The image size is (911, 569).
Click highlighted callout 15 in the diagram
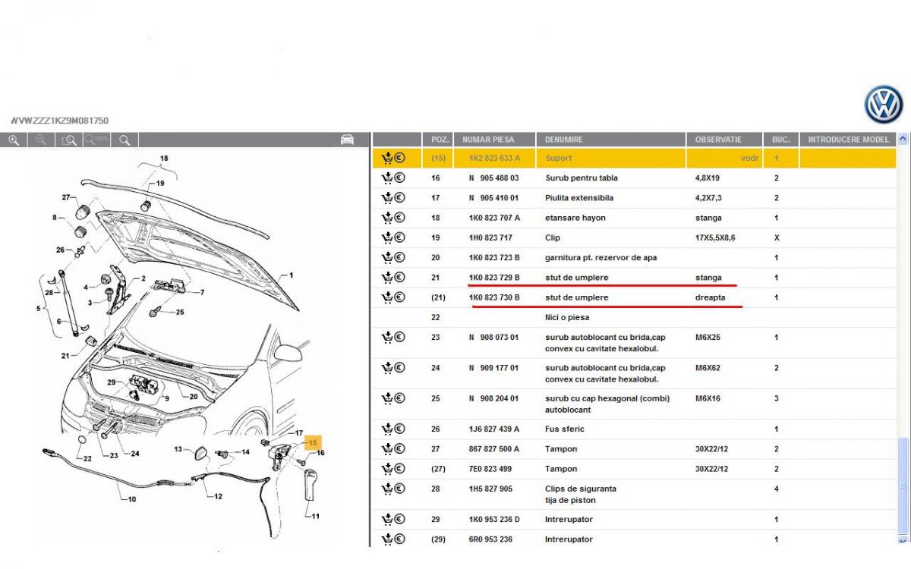pyautogui.click(x=312, y=442)
